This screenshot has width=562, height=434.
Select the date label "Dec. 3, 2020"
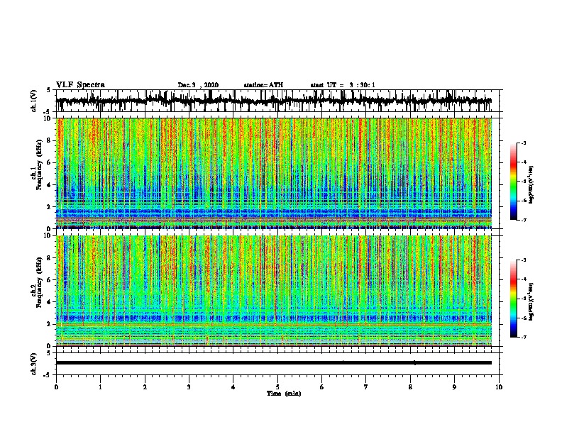[x=198, y=85]
